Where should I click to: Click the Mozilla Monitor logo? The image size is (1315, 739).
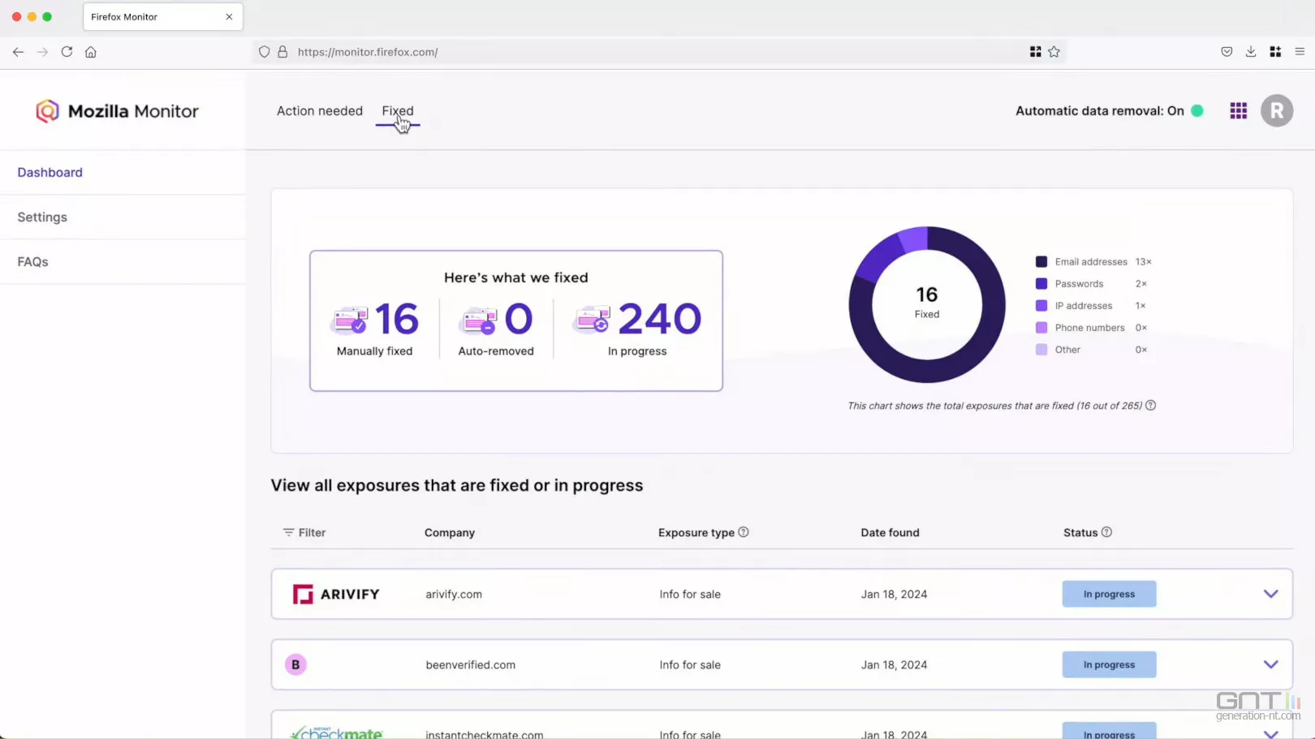pos(118,111)
